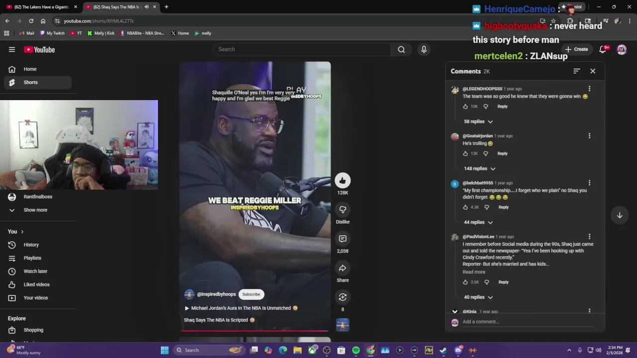
Task: Like the belchbat9955 comment
Action: [x=465, y=207]
